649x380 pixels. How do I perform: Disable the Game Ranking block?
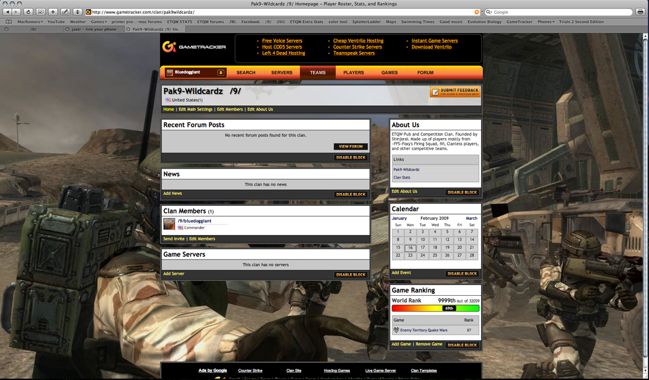[462, 345]
